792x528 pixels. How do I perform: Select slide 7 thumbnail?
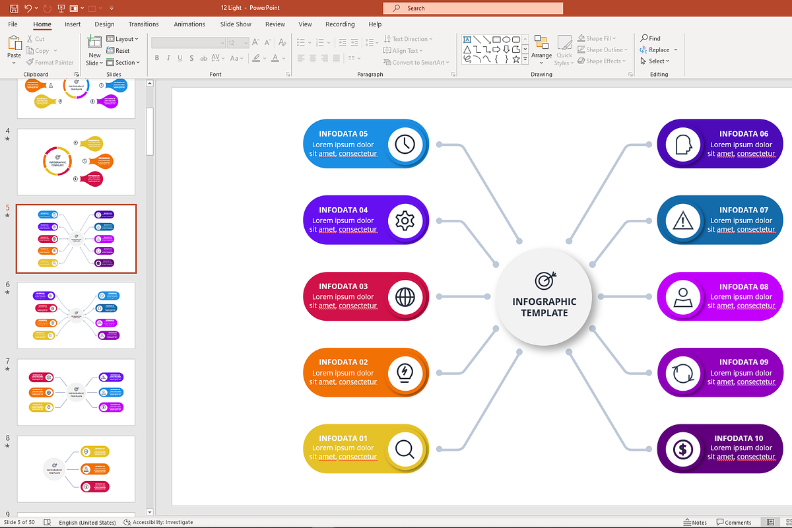(76, 392)
